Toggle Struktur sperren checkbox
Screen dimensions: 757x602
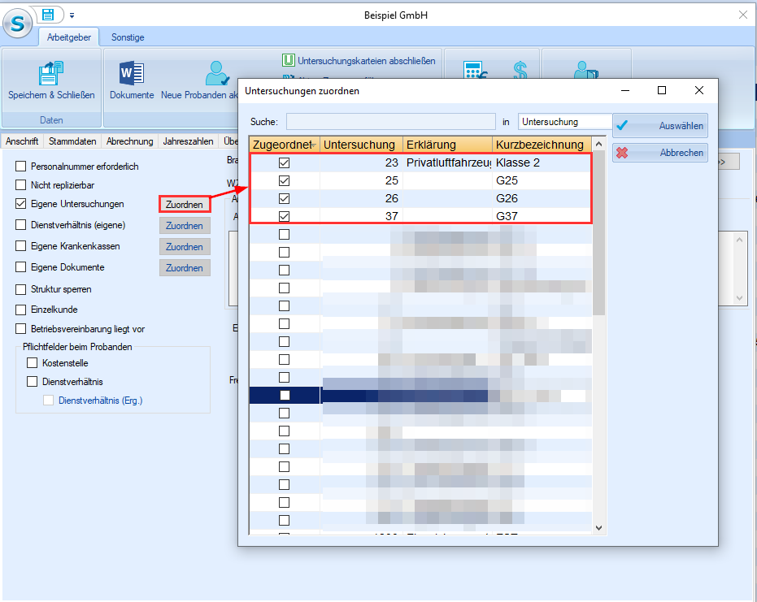click(x=21, y=289)
